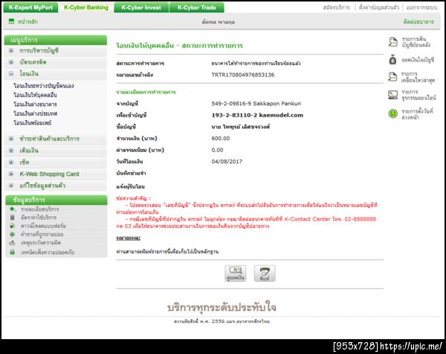Click the พิมพ์ print button
Image resolution: width=446 pixels, height=354 pixels.
click(265, 273)
